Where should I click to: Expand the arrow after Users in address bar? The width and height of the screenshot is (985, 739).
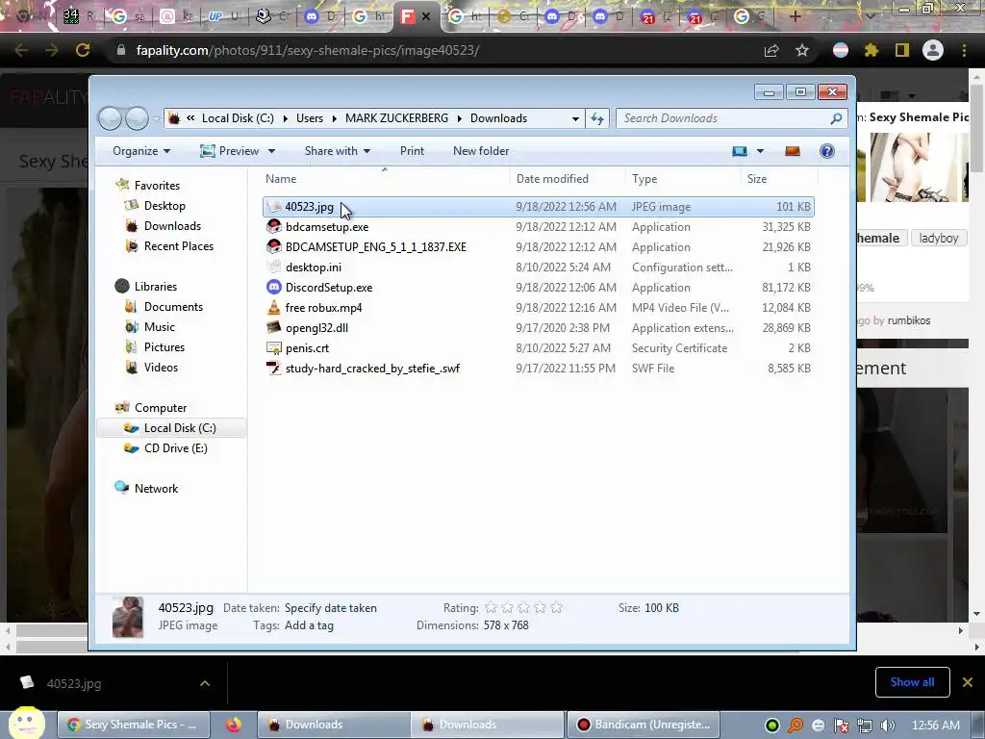click(334, 118)
